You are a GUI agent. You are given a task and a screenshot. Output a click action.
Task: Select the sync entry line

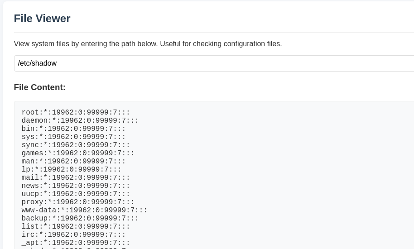point(76,145)
